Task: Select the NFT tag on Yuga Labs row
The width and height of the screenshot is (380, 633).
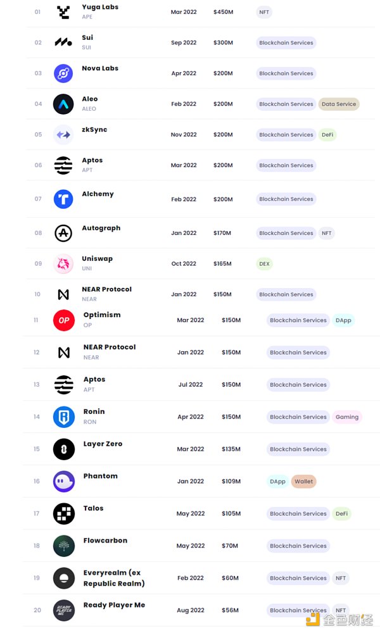Action: tap(264, 12)
